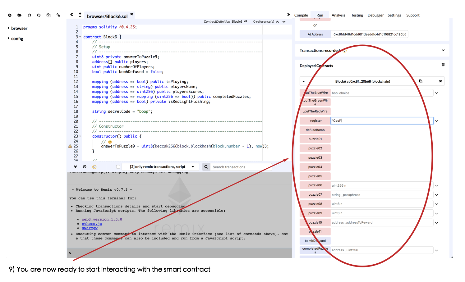Open the ethers.js link in terminal

click(92, 224)
